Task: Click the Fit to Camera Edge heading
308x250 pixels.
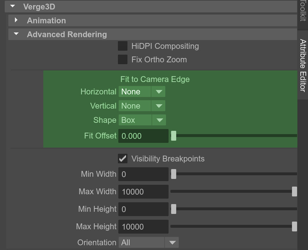Action: pyautogui.click(x=155, y=79)
